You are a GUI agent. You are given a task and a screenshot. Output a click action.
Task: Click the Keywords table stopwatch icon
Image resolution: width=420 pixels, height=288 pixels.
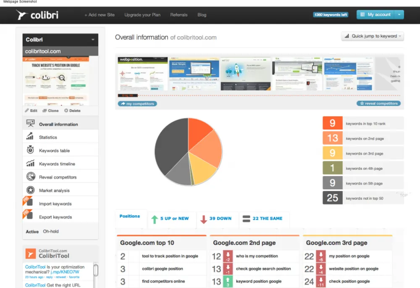[30, 150]
